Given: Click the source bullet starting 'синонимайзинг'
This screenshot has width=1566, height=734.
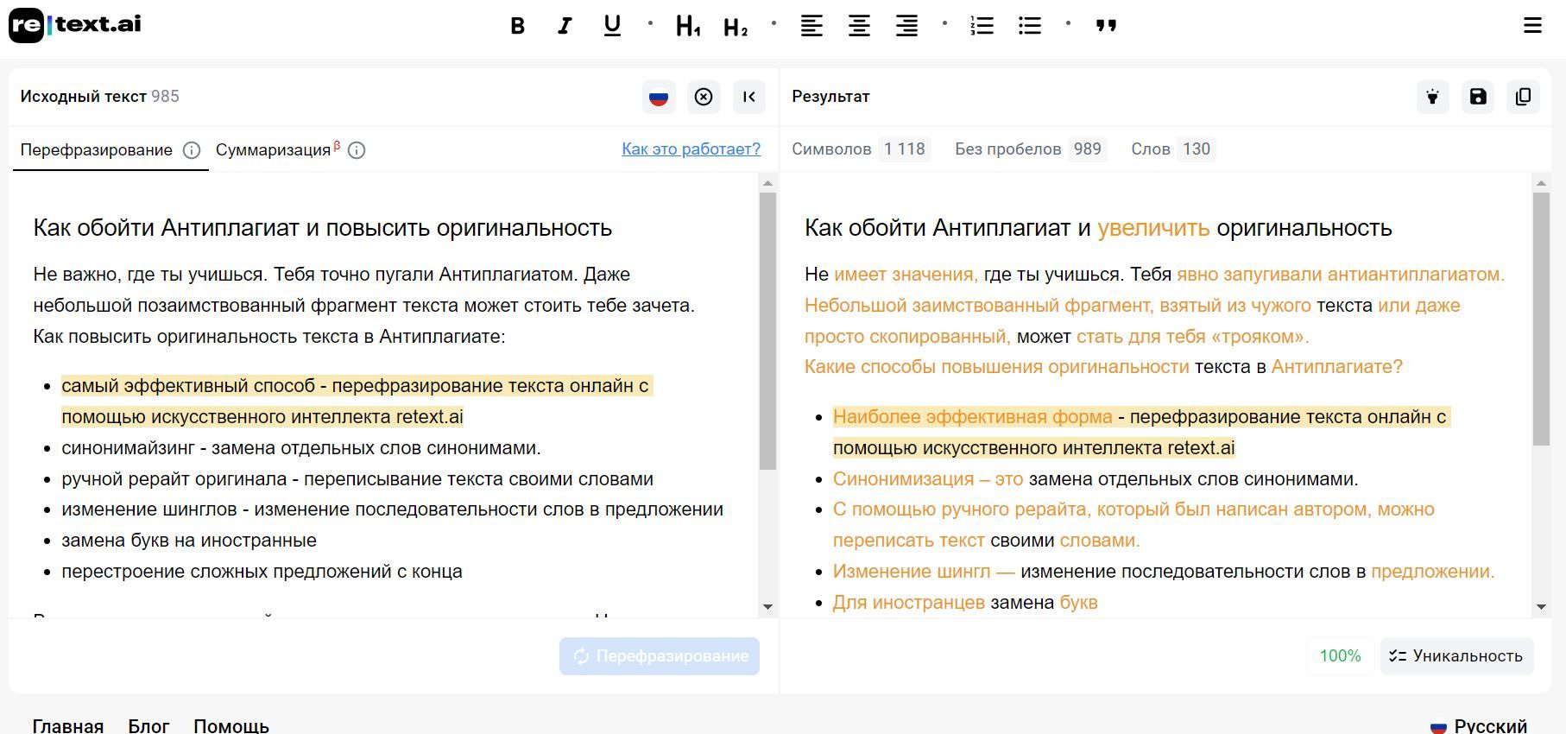Looking at the screenshot, I should [x=301, y=448].
